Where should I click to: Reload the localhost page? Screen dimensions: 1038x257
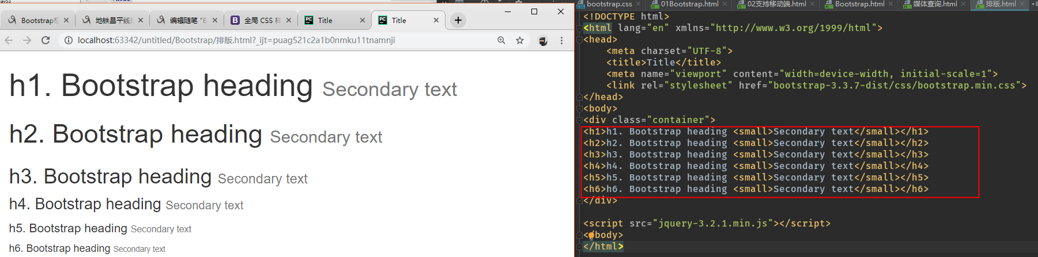[46, 40]
